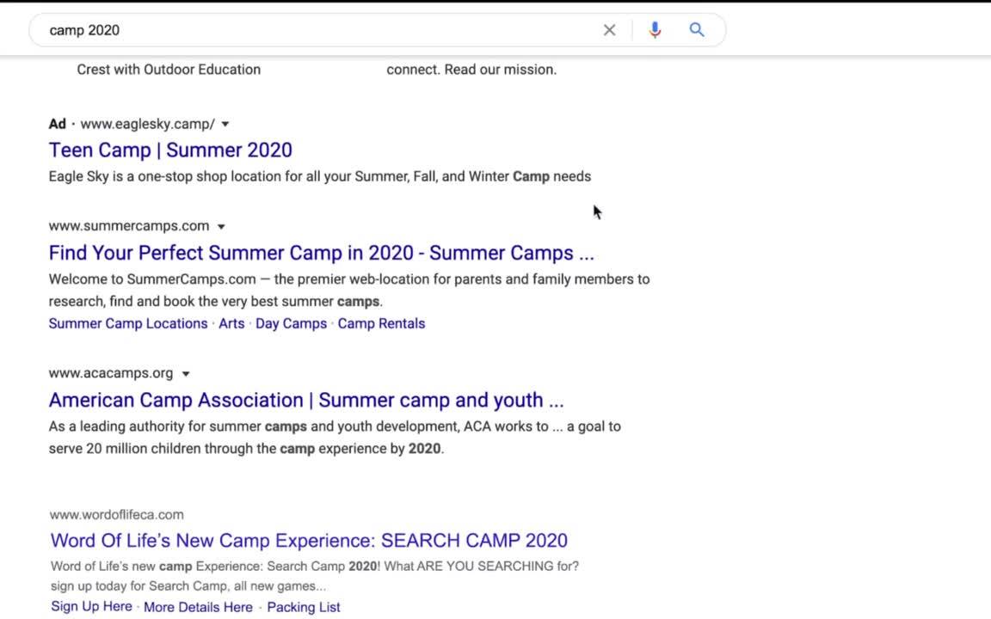Click the www.wordoflifeca.com URL text
This screenshot has width=991, height=619.
(x=117, y=515)
